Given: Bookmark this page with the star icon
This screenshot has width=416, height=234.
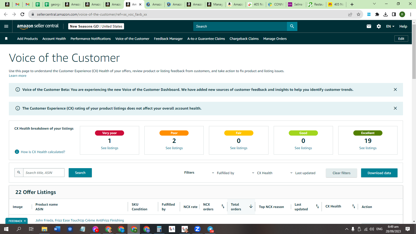Looking at the screenshot, I should pos(359,14).
